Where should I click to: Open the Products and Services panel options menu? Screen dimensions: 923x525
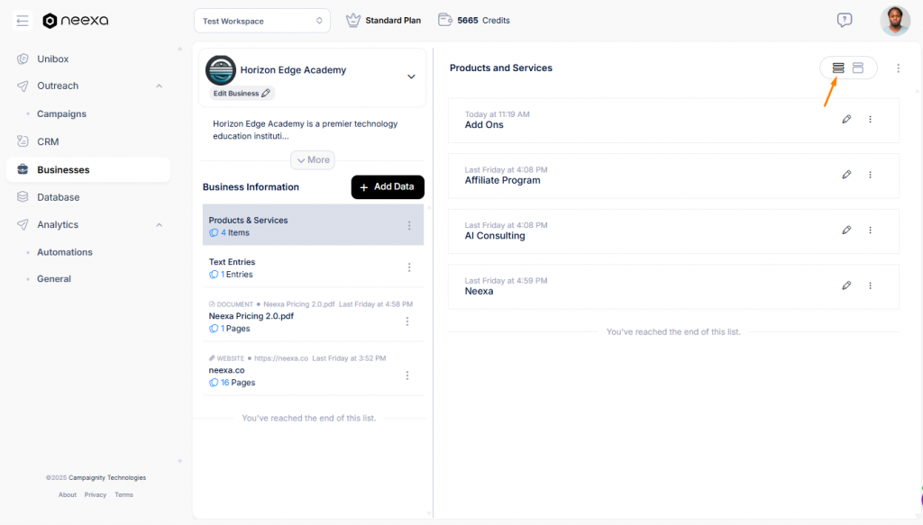click(x=898, y=68)
